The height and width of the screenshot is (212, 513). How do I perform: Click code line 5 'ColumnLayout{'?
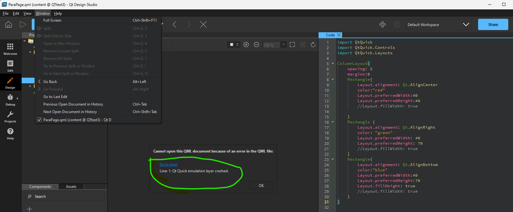(354, 64)
